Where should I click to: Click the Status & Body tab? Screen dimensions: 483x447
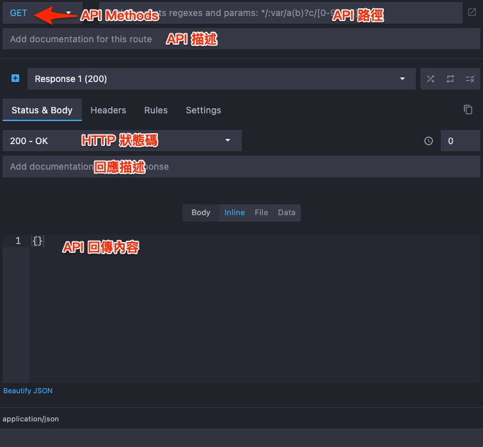42,110
